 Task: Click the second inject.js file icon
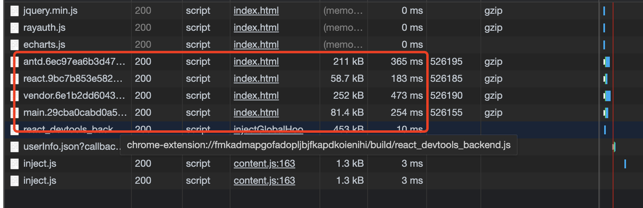point(15,181)
